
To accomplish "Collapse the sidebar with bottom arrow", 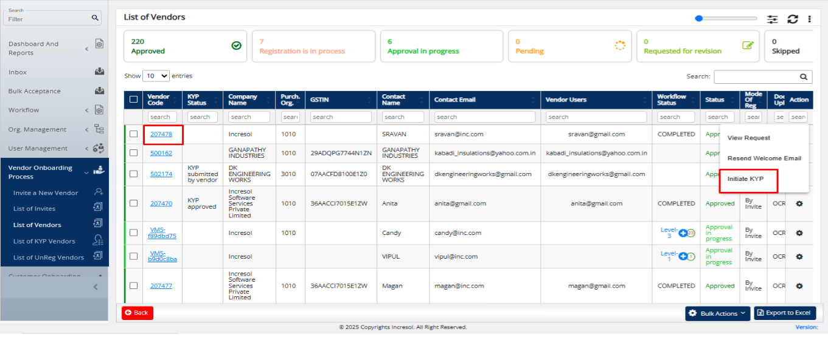I will (96, 287).
